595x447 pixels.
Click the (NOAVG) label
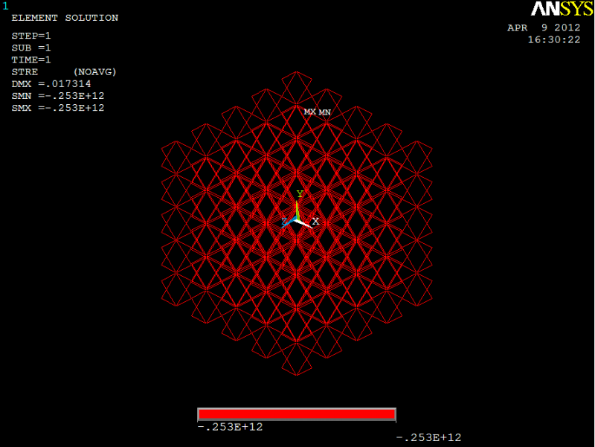coord(95,72)
